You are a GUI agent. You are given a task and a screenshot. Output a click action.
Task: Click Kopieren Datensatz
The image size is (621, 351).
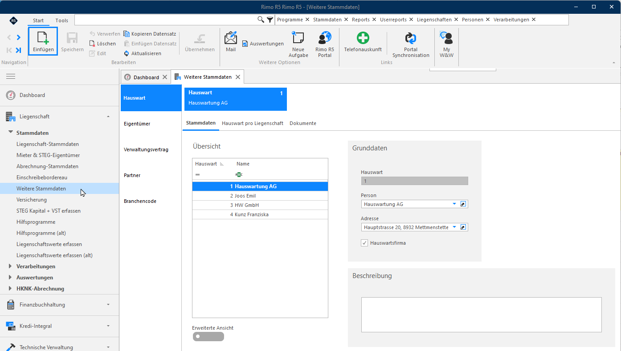(150, 34)
